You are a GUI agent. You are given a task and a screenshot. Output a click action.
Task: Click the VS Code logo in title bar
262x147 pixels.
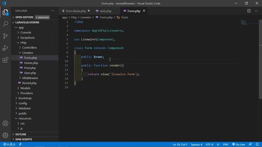tap(4, 3)
